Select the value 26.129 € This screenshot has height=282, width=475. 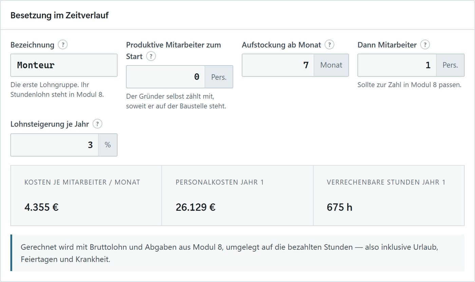click(x=195, y=207)
